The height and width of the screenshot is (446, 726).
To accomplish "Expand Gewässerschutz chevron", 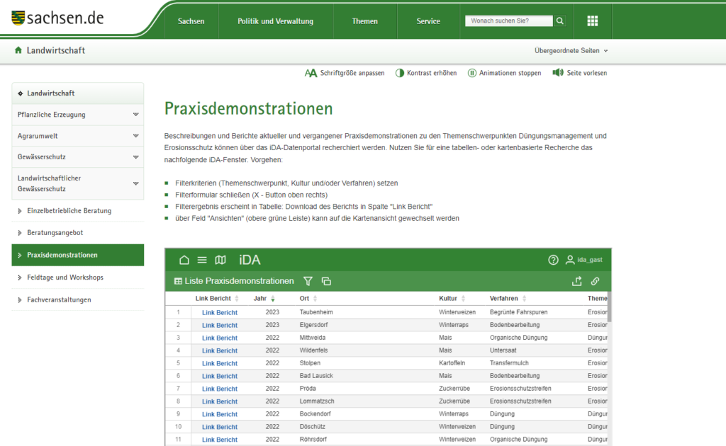I will [135, 156].
